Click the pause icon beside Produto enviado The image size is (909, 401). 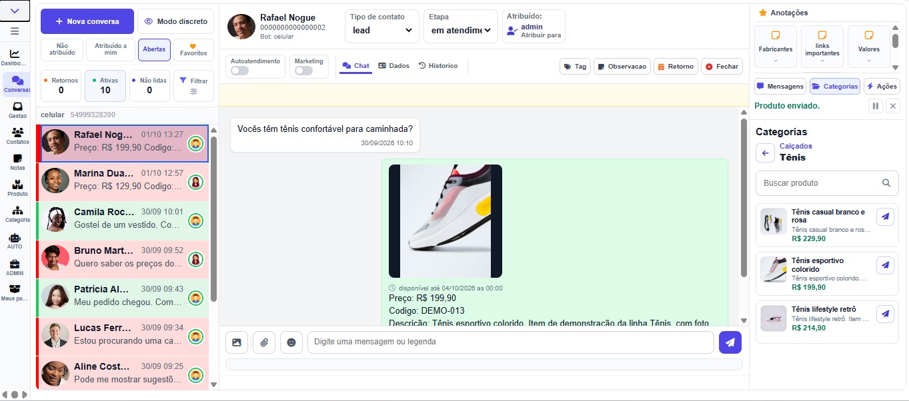(x=876, y=106)
